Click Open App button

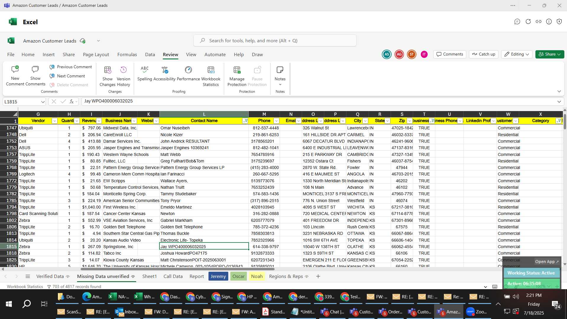[x=547, y=262]
